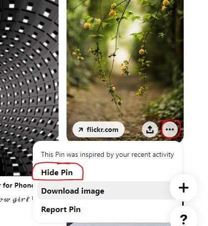
Task: Visit the flickr.com source link text
Action: (x=102, y=129)
